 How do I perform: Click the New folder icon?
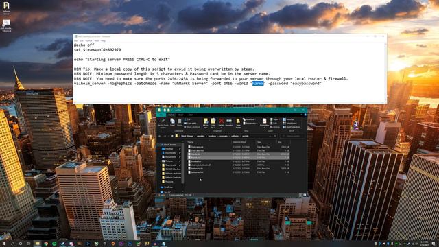(x=238, y=123)
